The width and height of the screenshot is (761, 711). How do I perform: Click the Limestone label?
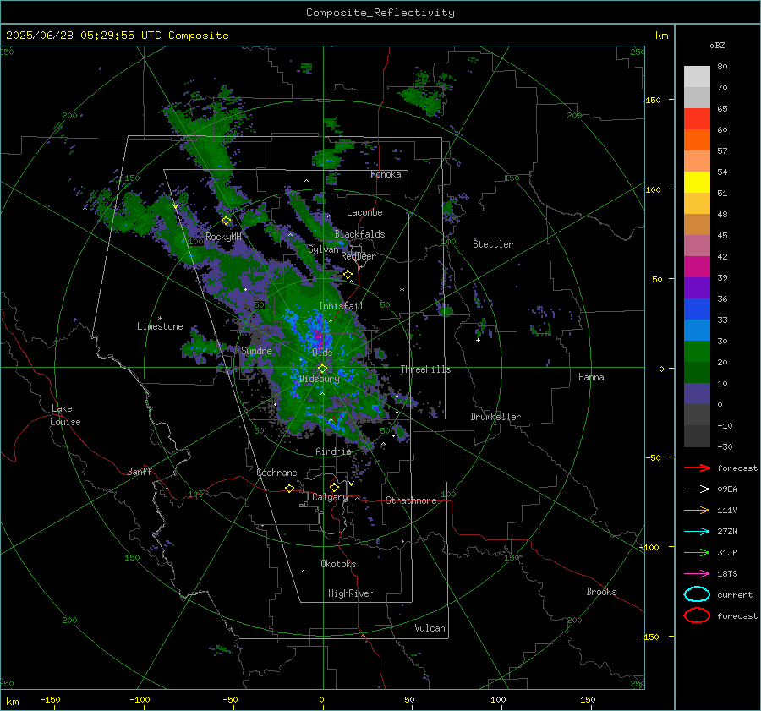click(x=160, y=326)
